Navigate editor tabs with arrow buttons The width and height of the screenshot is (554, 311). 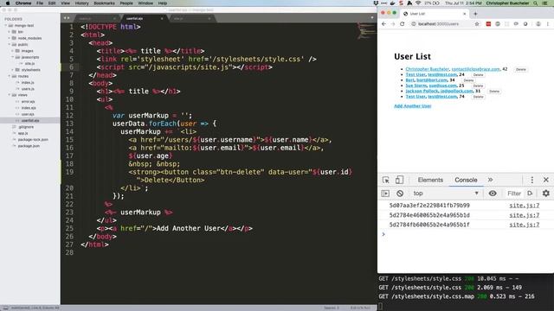pos(67,18)
